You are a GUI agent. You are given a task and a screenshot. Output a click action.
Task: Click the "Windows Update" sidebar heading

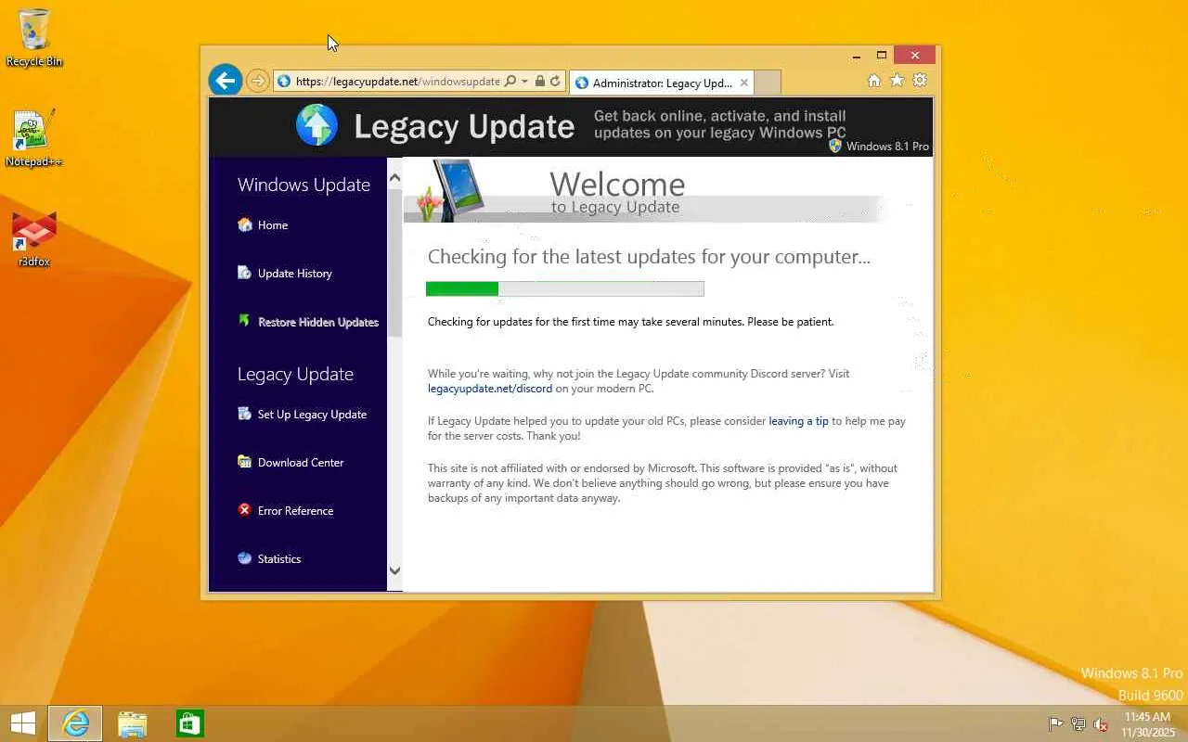click(x=303, y=185)
